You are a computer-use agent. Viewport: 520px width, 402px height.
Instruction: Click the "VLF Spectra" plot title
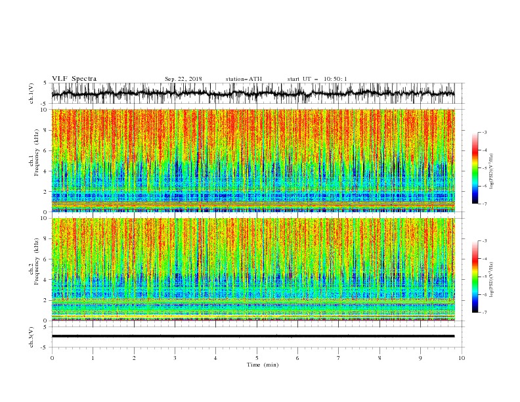pos(74,79)
